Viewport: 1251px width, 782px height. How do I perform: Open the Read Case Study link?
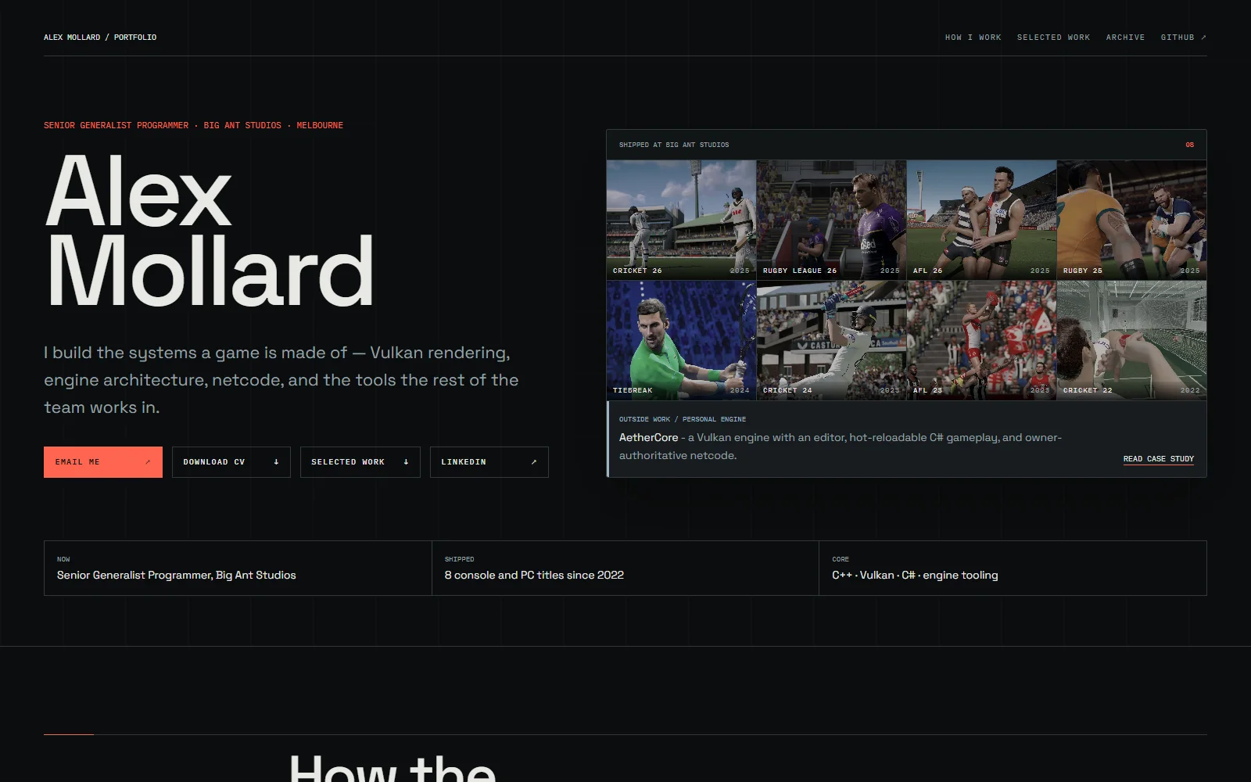[x=1159, y=459]
